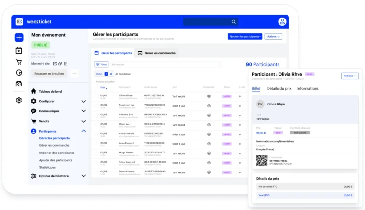The width and height of the screenshot is (365, 210).
Task: Click the Rechercher participants search field
Action: coord(165,64)
